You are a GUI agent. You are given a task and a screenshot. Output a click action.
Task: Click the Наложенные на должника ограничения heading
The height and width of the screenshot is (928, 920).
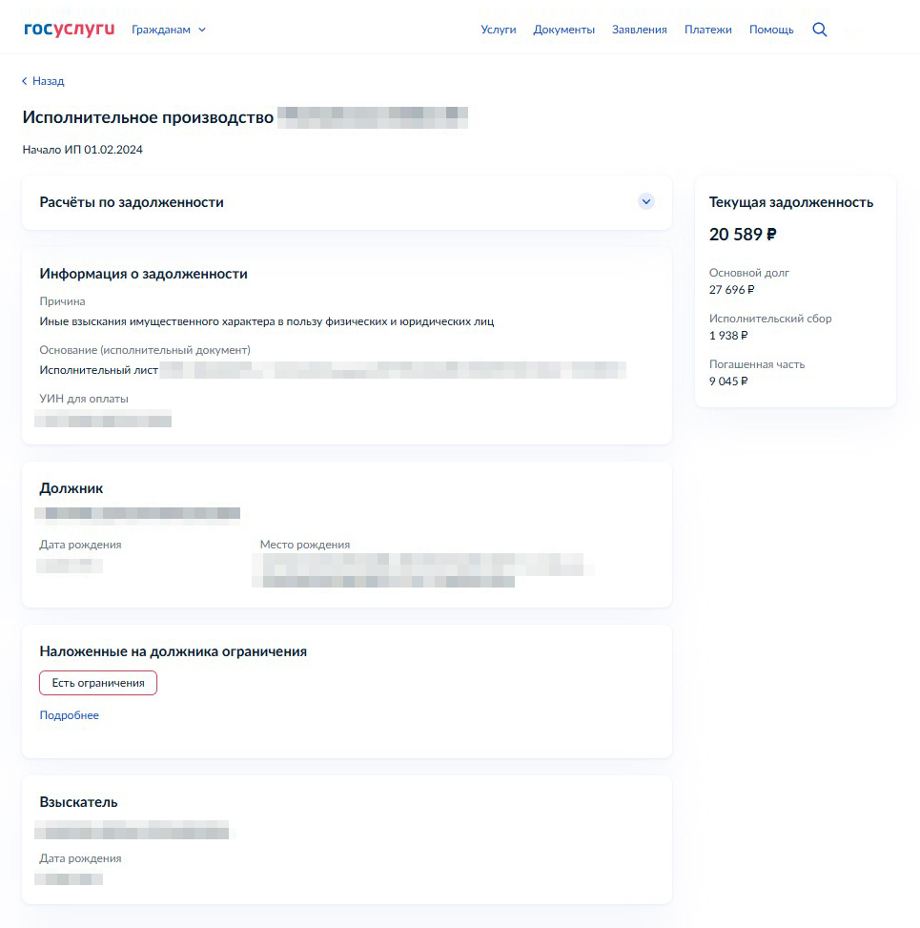(173, 651)
